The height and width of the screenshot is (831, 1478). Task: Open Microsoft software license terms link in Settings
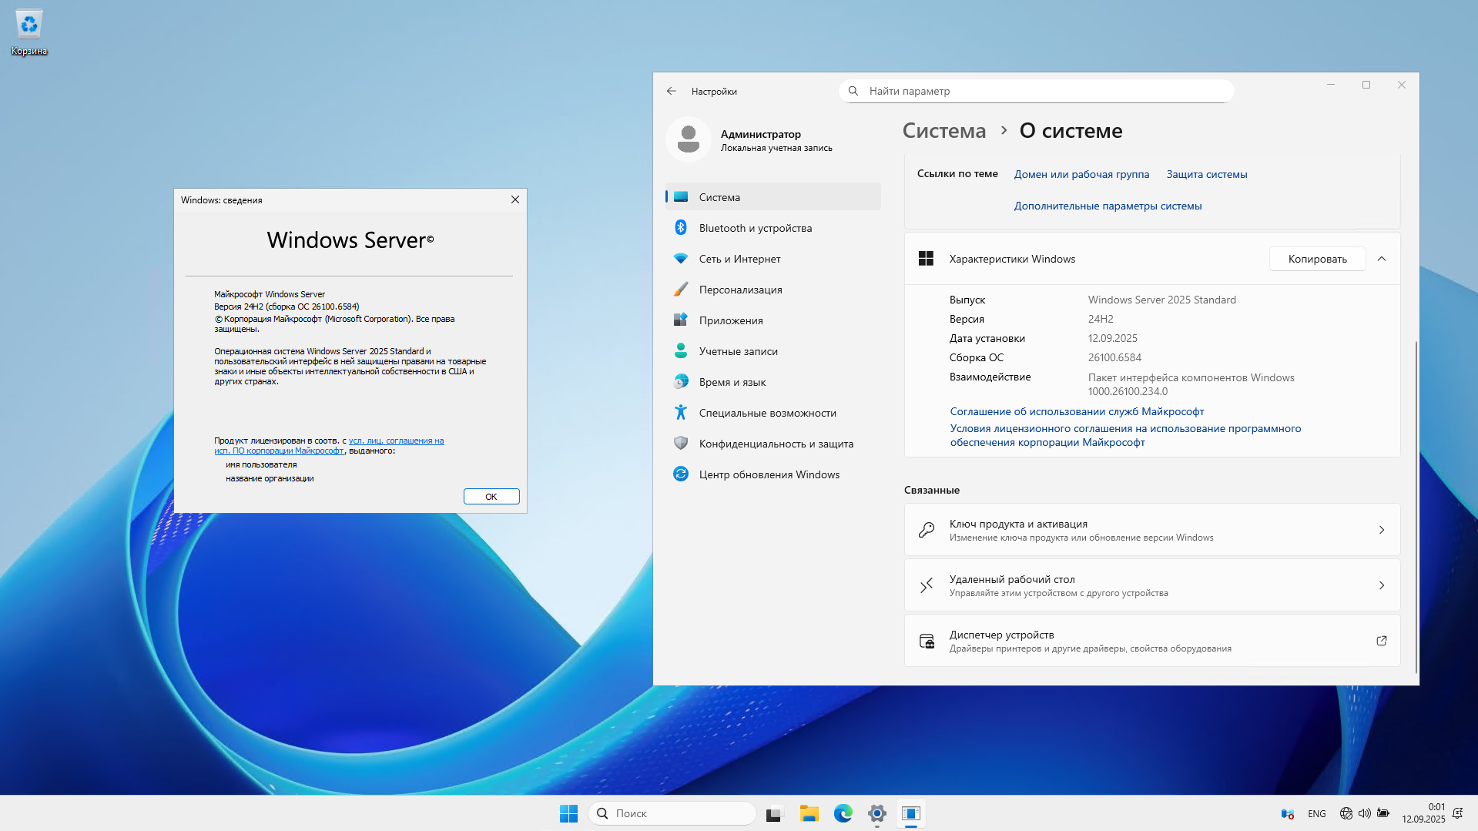pos(1125,435)
